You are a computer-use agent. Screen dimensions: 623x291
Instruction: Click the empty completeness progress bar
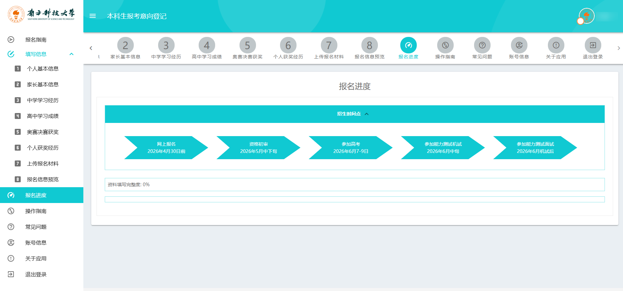coord(354,199)
